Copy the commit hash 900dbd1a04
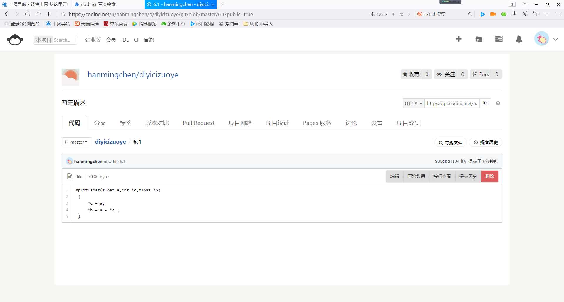564x302 pixels. point(463,161)
